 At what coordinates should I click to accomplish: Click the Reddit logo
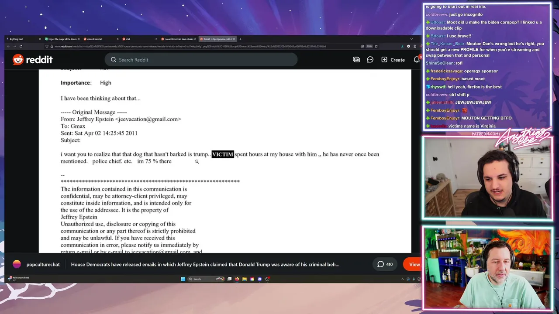pos(33,60)
